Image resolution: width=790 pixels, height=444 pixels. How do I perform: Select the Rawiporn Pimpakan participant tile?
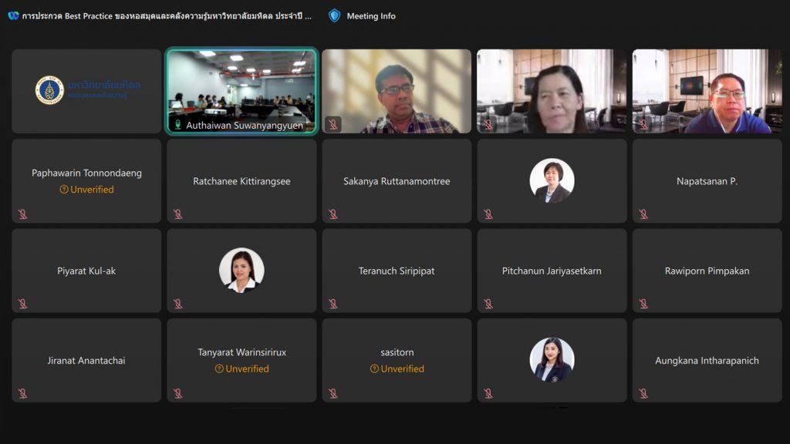(x=707, y=271)
